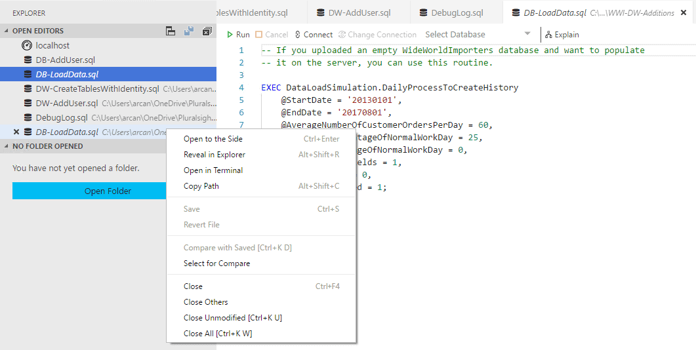Viewport: 696px width, 350px height.
Task: Toggle vertical/horizontal editor layout icon
Action: [171, 31]
